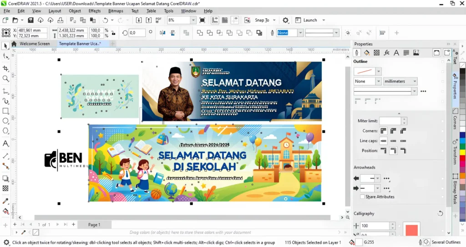
Task: Click the Options gear icon
Action: pos(286,20)
